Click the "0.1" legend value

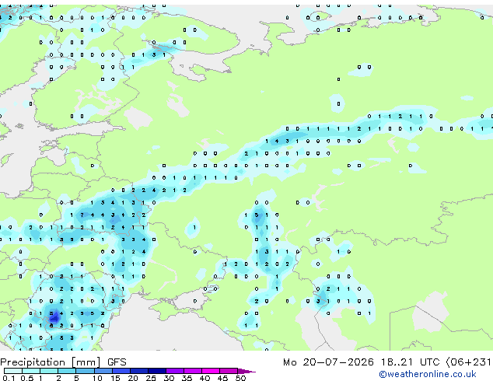pyautogui.click(x=9, y=378)
